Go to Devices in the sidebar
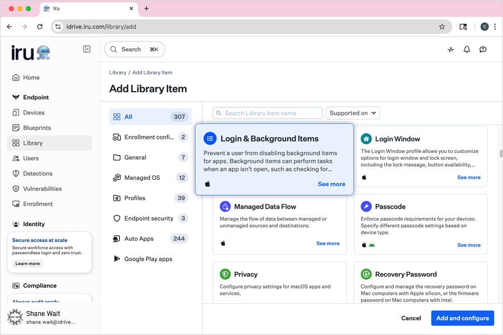The image size is (503, 335). (34, 113)
